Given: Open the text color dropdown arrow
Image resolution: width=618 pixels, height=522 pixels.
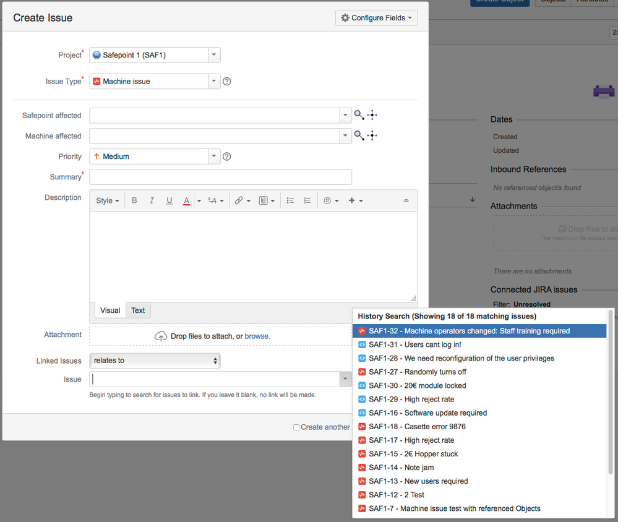Looking at the screenshot, I should pos(199,201).
